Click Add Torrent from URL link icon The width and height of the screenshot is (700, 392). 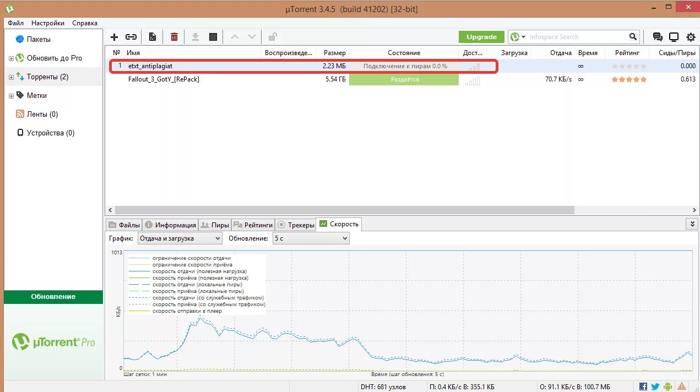coord(131,37)
